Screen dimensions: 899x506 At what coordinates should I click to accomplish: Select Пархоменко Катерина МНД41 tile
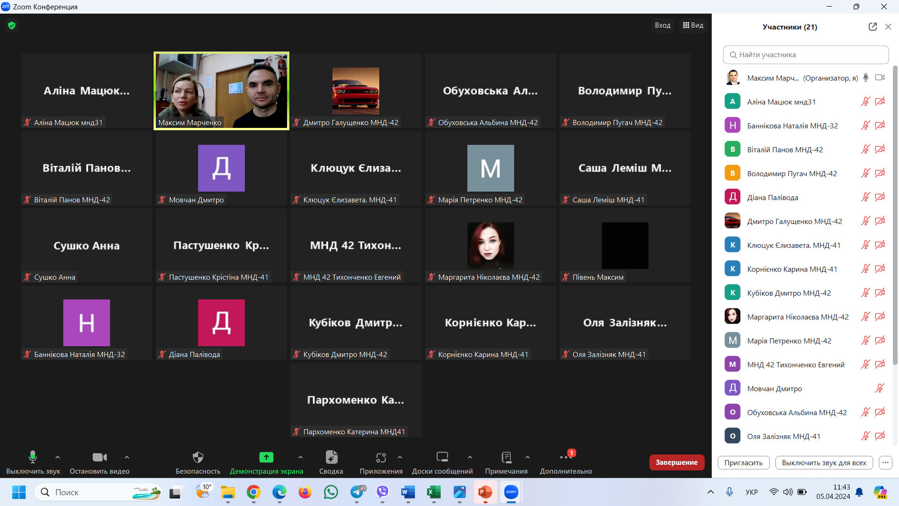356,400
